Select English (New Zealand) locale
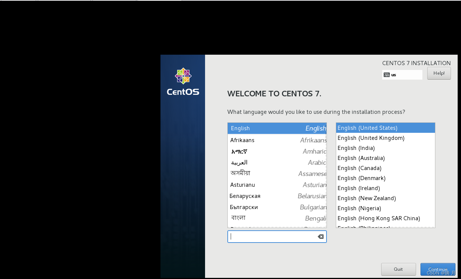Image resolution: width=461 pixels, height=279 pixels. click(386, 198)
